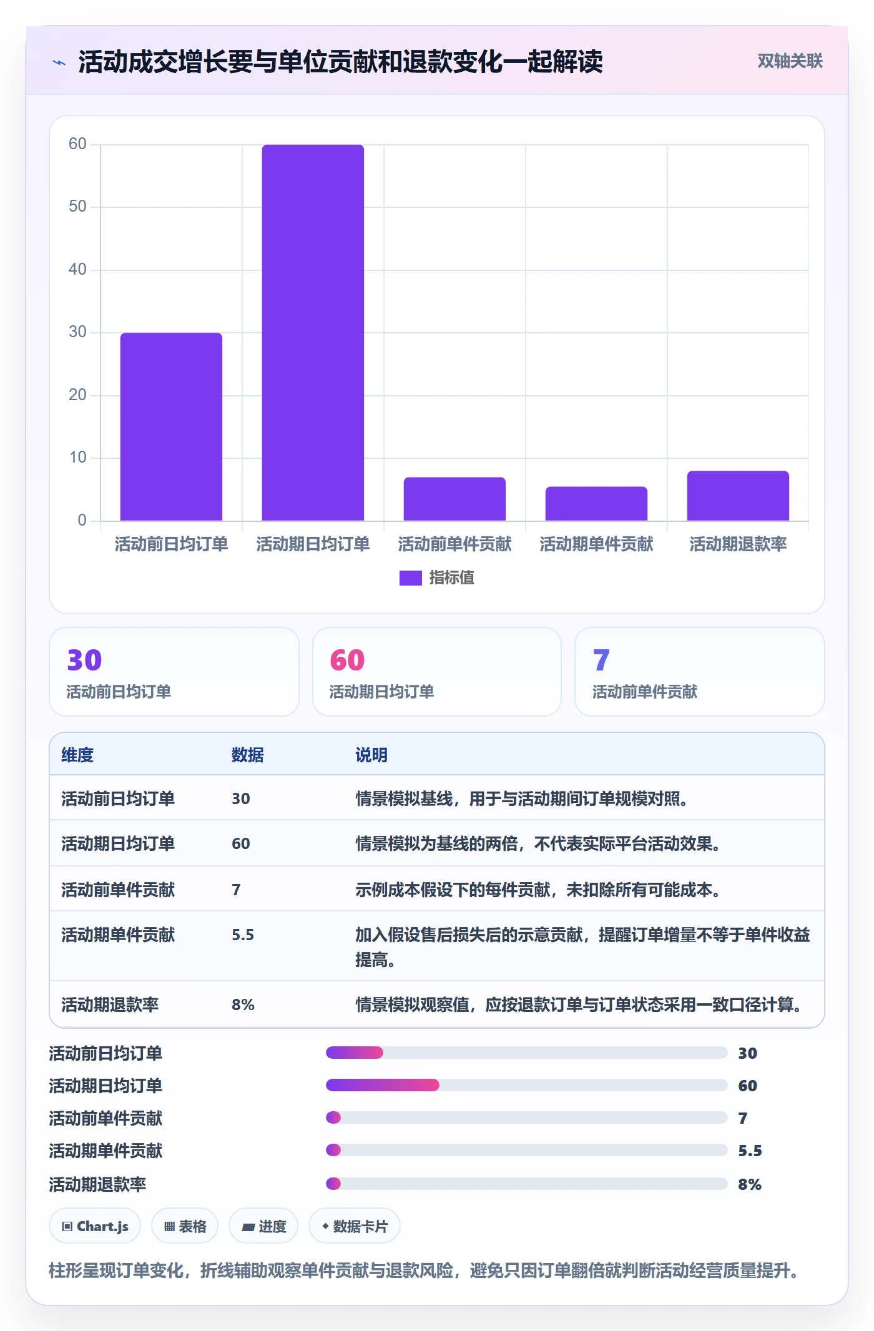Click the title 活动成交增长要与单位贡献和退款变化一起解读

pos(340,62)
